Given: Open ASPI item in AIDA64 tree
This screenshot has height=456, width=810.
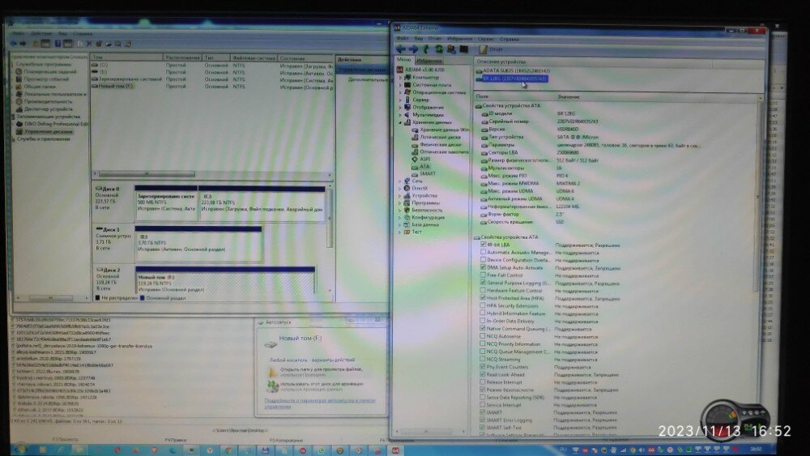Looking at the screenshot, I should [424, 159].
